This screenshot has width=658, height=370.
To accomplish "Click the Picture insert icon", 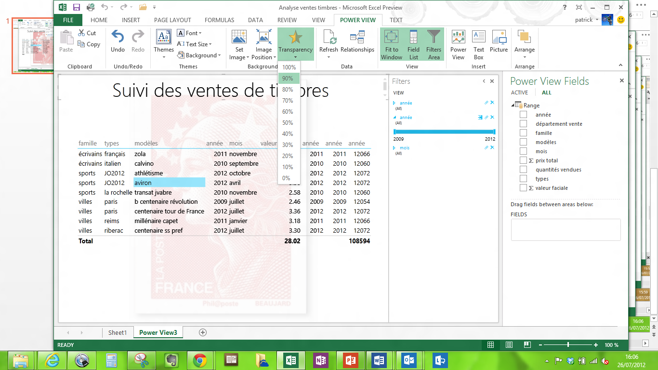I will pyautogui.click(x=499, y=37).
